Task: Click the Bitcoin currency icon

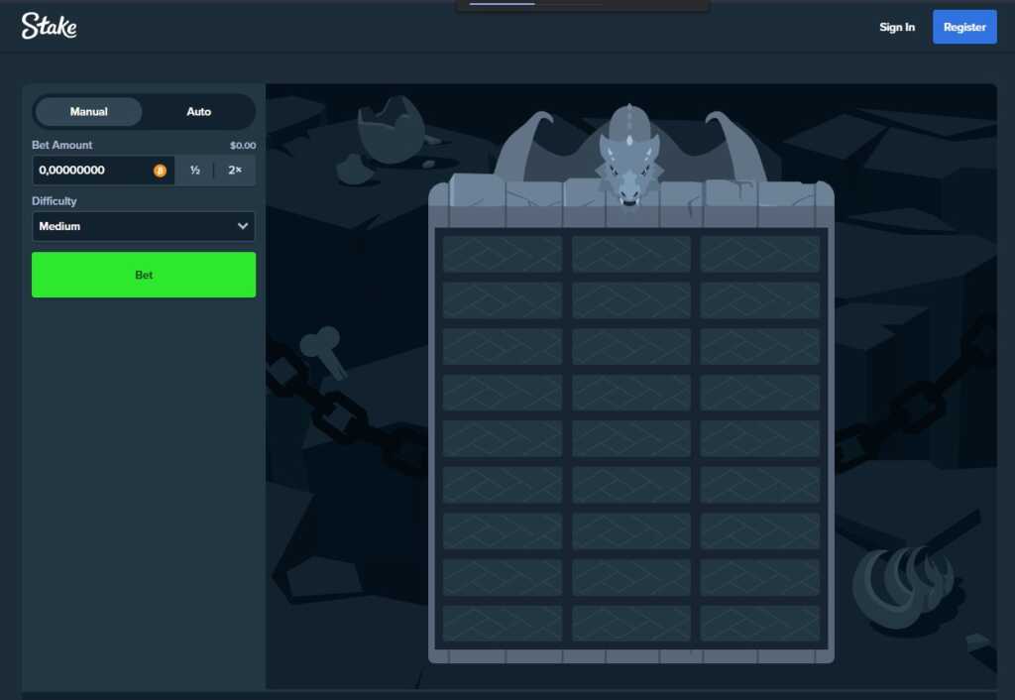Action: 160,171
